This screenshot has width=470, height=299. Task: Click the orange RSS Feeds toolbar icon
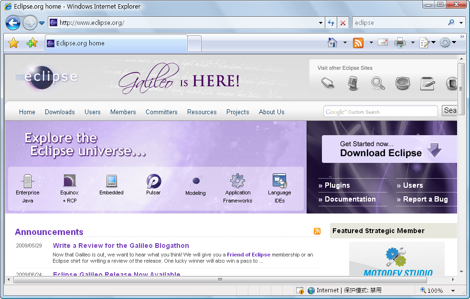pos(358,43)
